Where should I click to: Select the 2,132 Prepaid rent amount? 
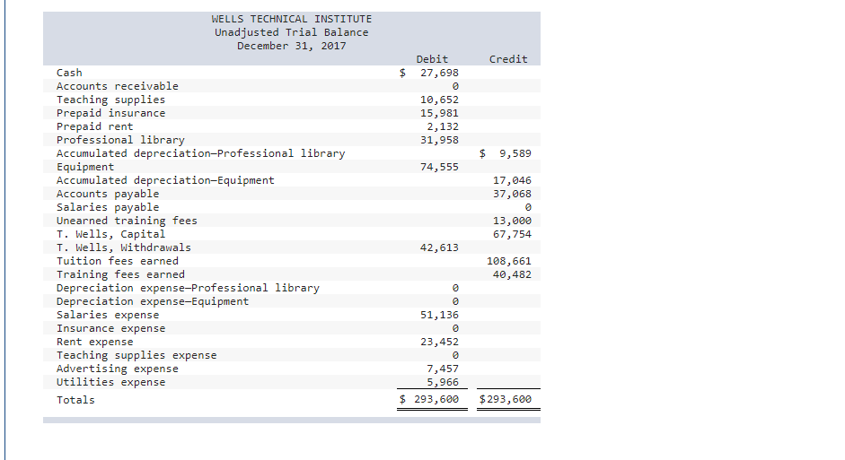tap(443, 126)
